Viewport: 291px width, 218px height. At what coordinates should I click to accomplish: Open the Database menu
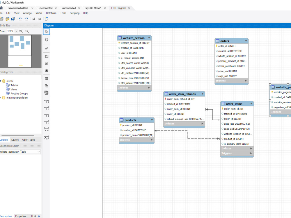point(51,13)
